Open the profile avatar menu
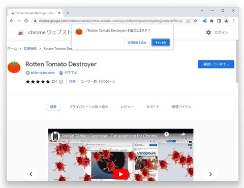244x188 pixels. 226,21
